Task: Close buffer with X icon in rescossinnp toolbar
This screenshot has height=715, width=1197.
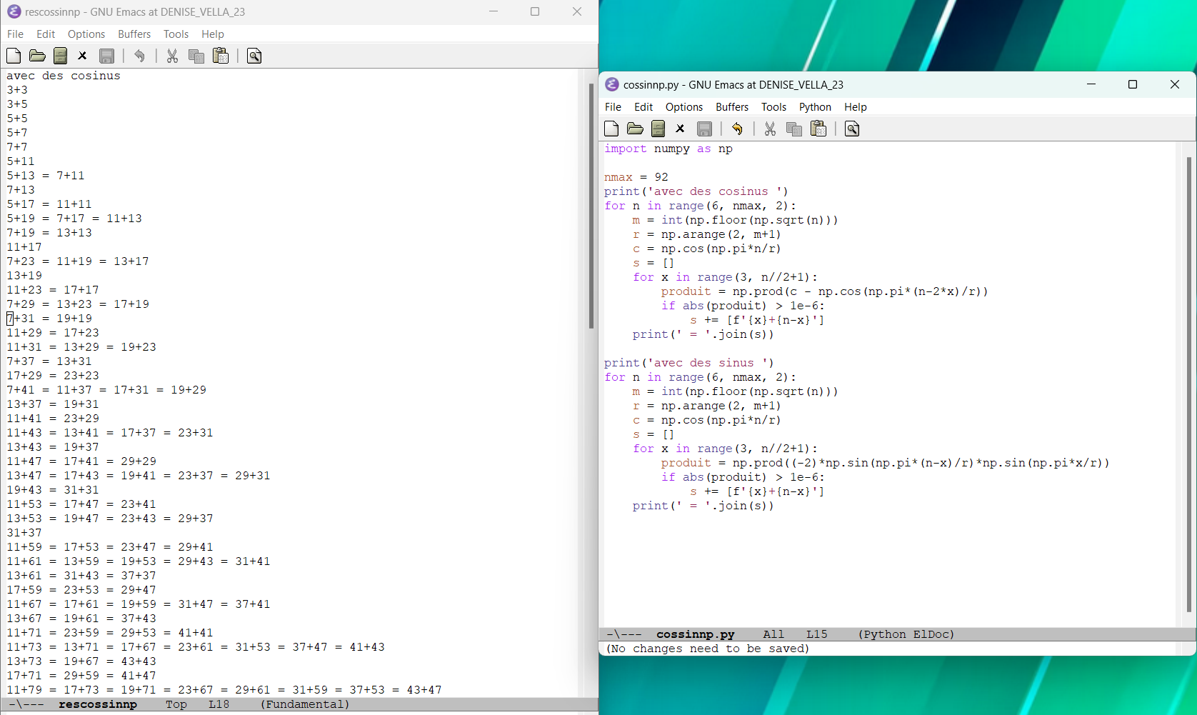Action: point(82,56)
